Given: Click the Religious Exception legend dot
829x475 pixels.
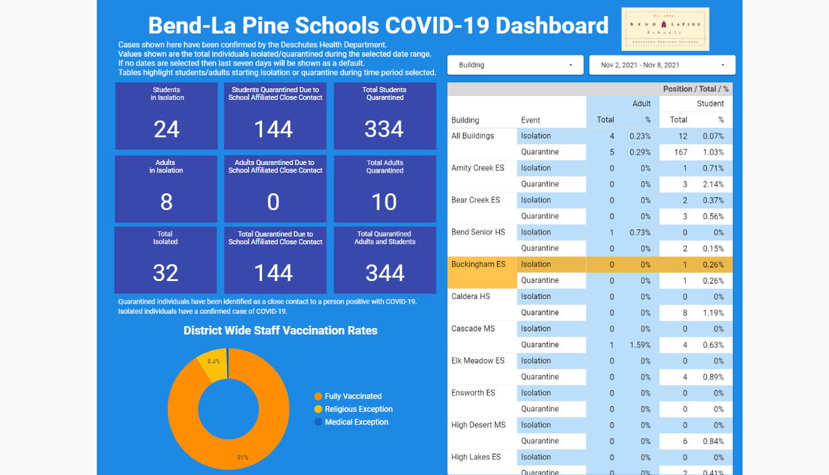Looking at the screenshot, I should pos(318,409).
